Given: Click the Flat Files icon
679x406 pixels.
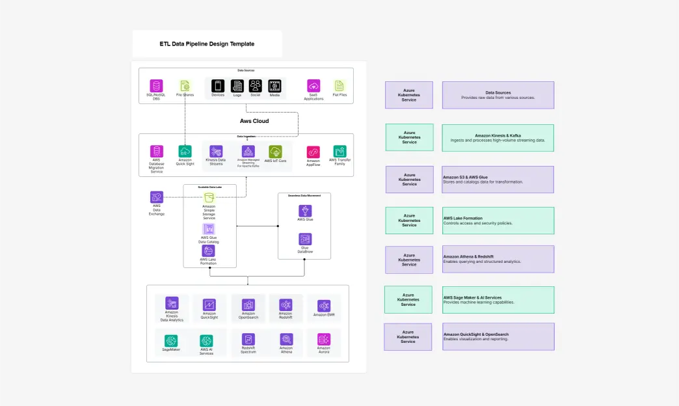Looking at the screenshot, I should [x=339, y=86].
